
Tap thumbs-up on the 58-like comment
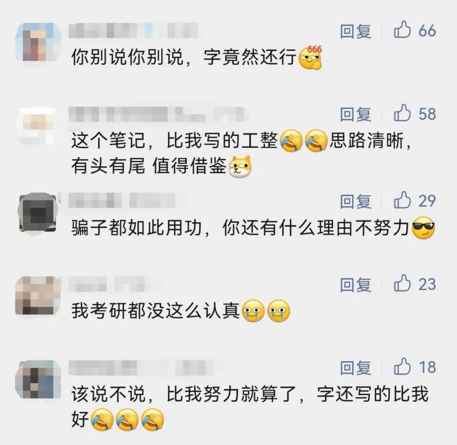(402, 113)
